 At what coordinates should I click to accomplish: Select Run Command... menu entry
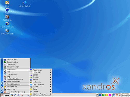click(17, 87)
